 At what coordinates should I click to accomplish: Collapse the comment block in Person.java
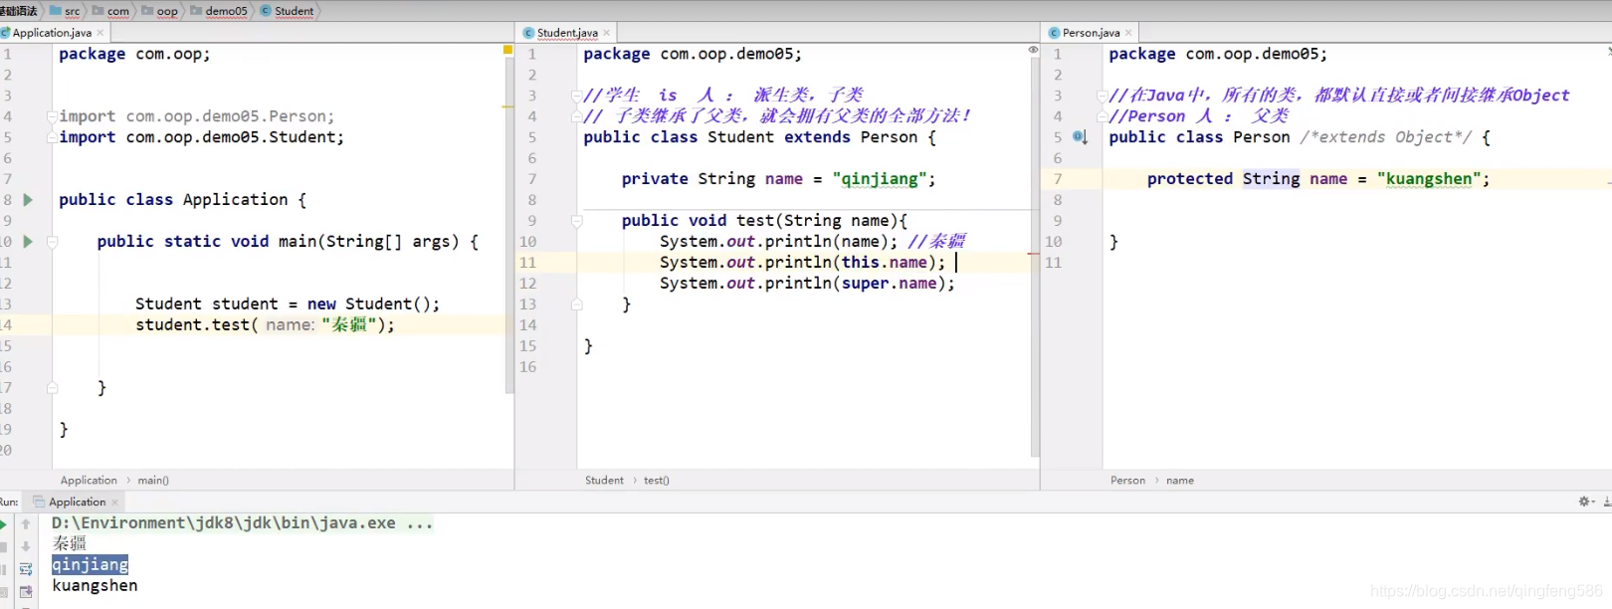[x=1102, y=96]
